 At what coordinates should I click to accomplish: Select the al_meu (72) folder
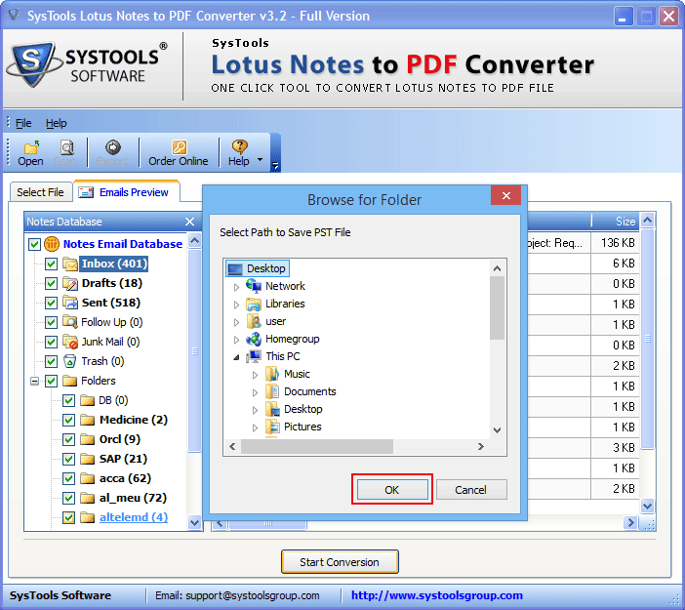[134, 498]
